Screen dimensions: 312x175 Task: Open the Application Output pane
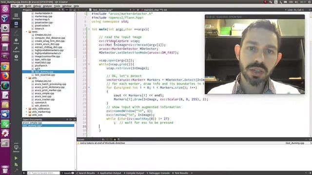pos(109,173)
